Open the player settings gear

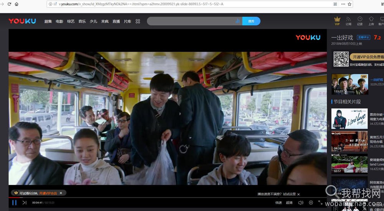311,203
